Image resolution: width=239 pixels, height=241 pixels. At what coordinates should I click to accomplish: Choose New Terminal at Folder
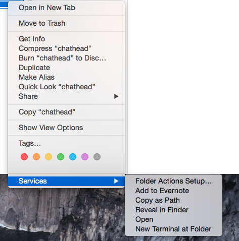point(174,229)
